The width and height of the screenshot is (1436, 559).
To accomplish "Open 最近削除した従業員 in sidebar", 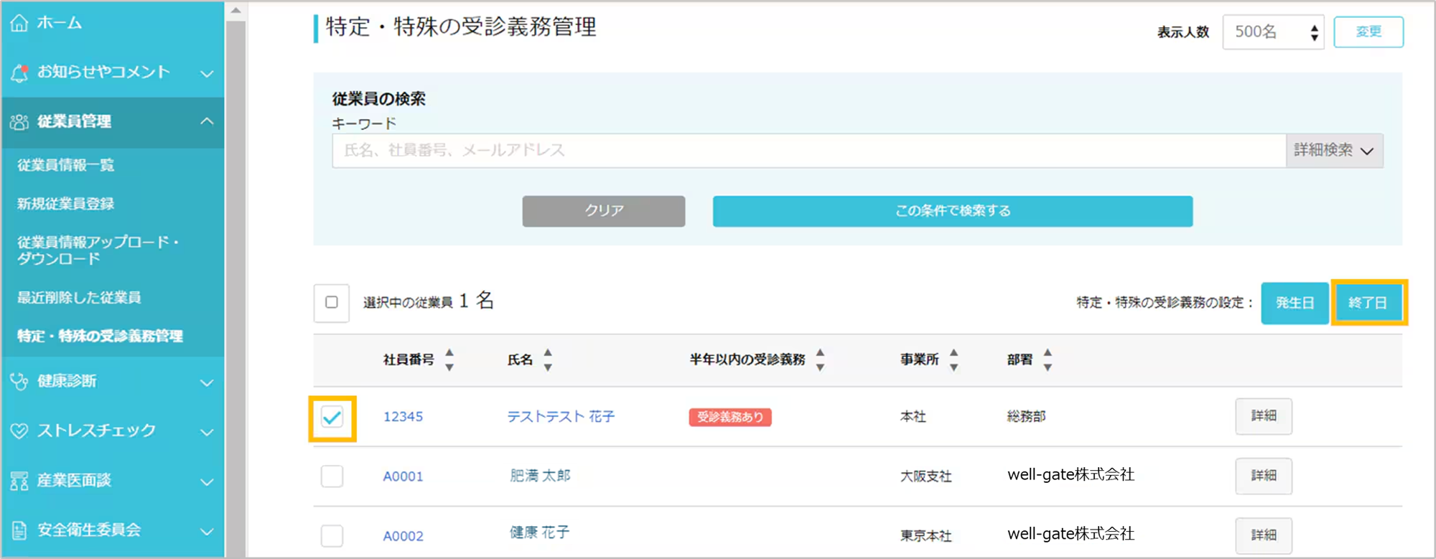I will 80,298.
